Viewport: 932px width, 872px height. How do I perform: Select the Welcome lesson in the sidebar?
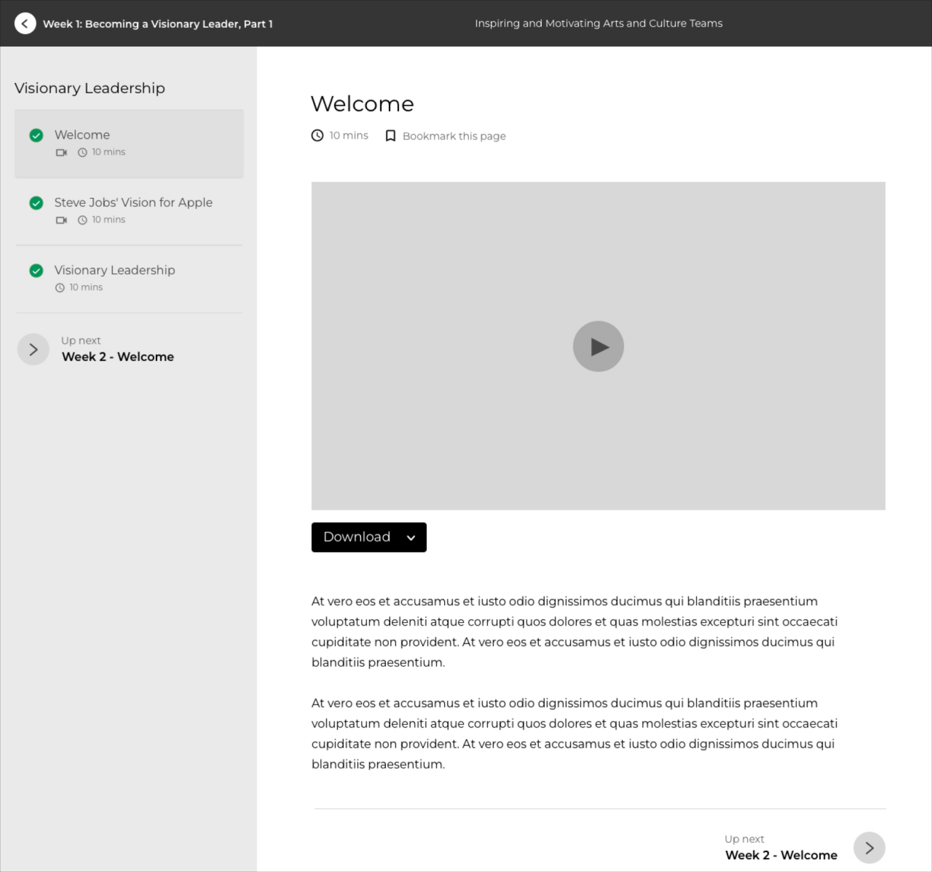83,135
